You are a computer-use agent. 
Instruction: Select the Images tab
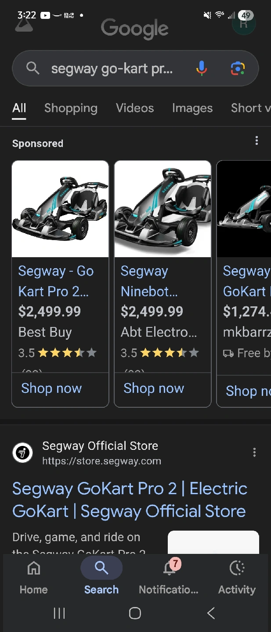pyautogui.click(x=192, y=108)
